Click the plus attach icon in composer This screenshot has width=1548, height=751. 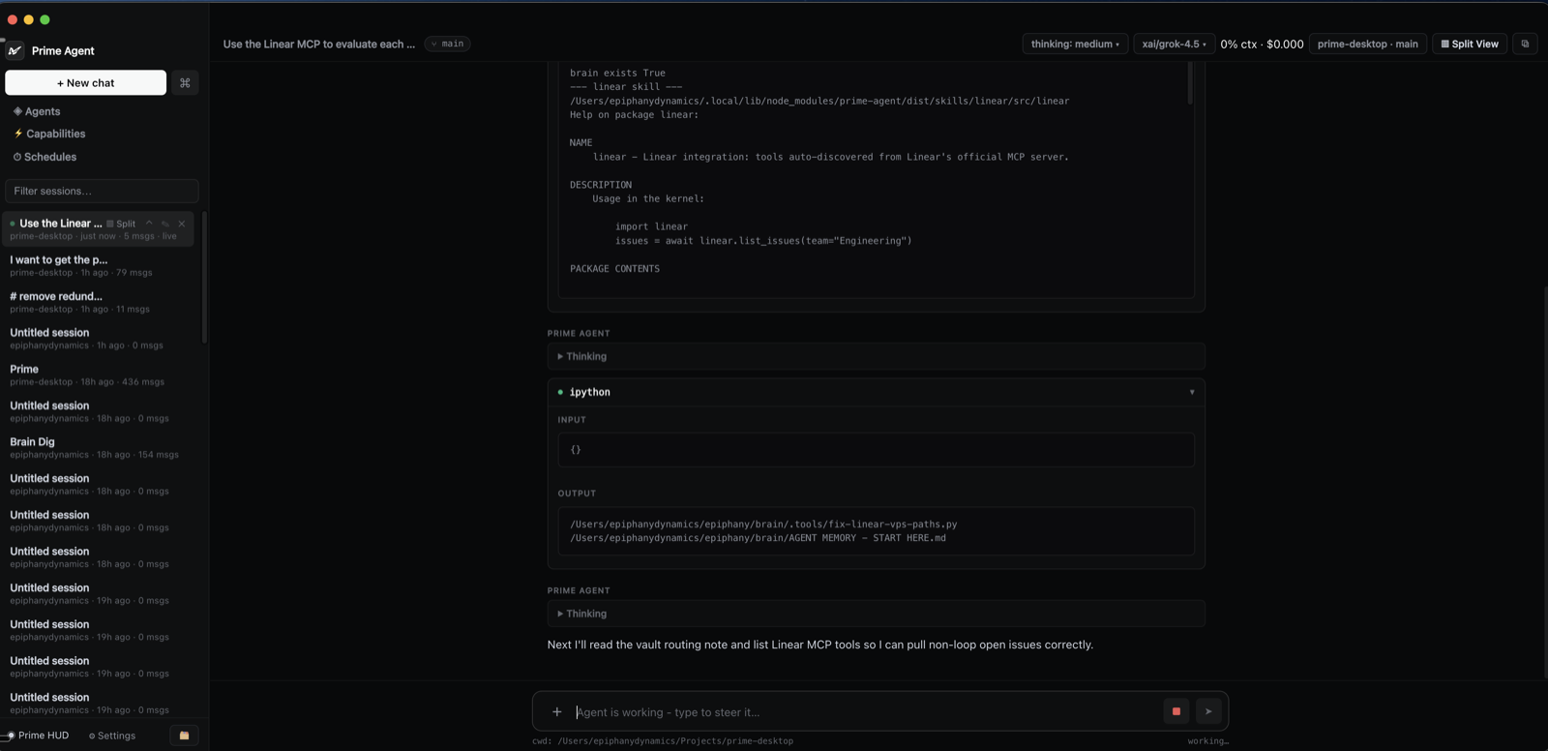pos(556,712)
